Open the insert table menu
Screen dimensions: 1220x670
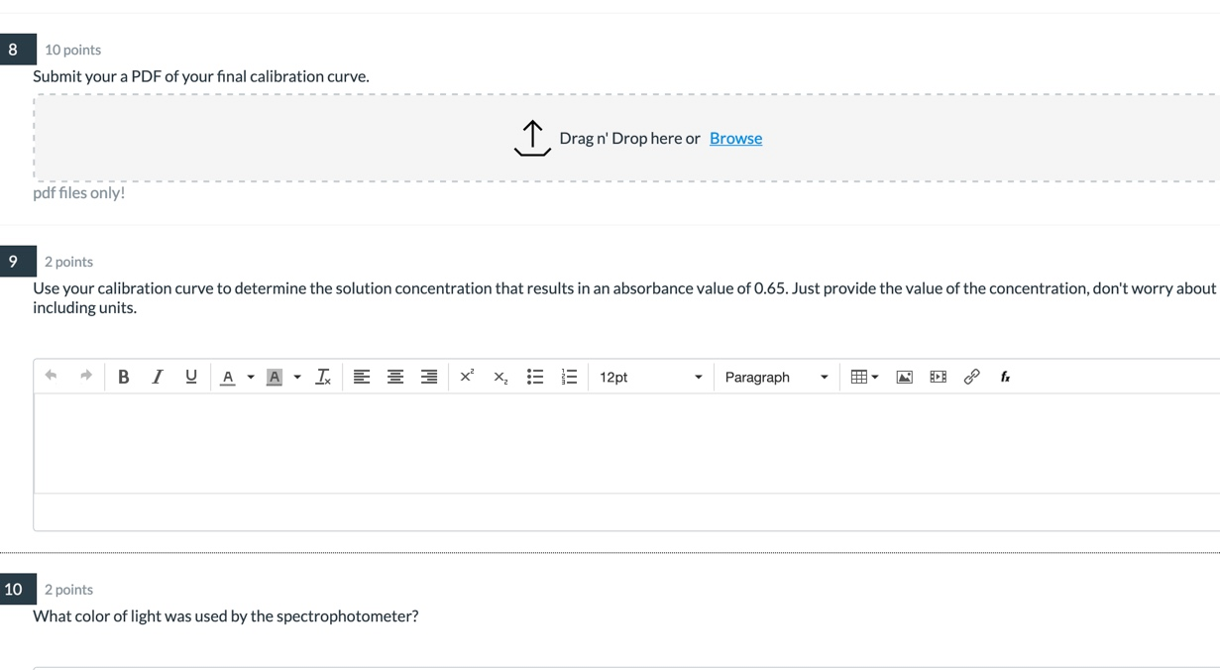864,377
